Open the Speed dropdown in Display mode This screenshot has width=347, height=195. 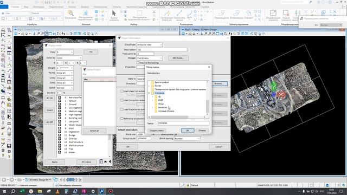[x=65, y=88]
